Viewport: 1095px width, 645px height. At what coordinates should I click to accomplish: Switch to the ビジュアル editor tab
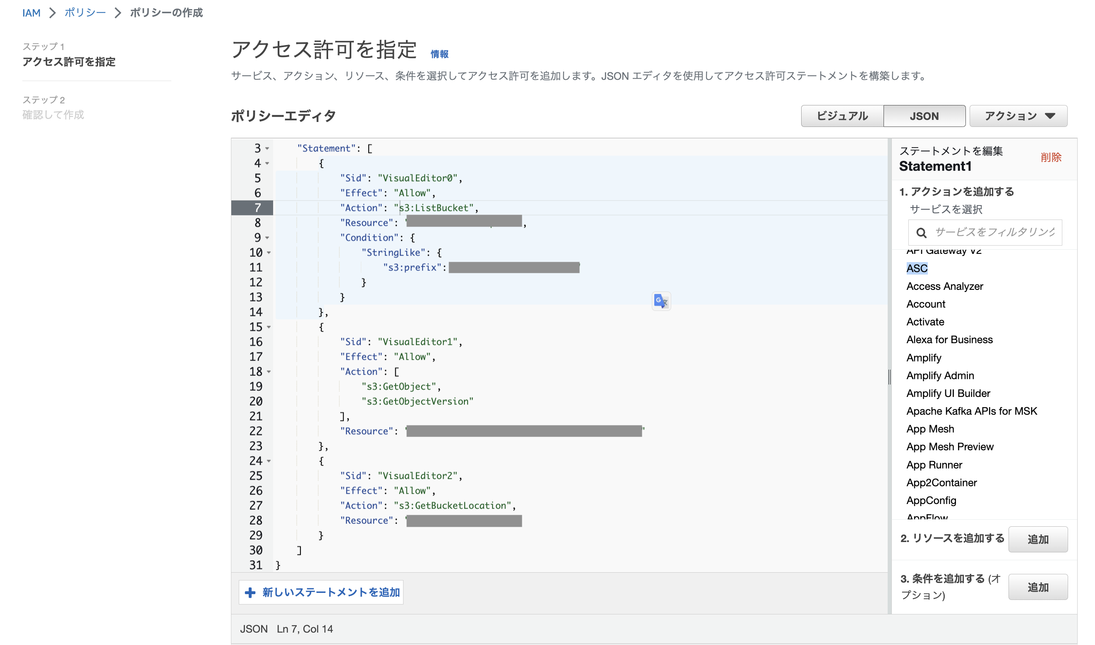tap(842, 116)
